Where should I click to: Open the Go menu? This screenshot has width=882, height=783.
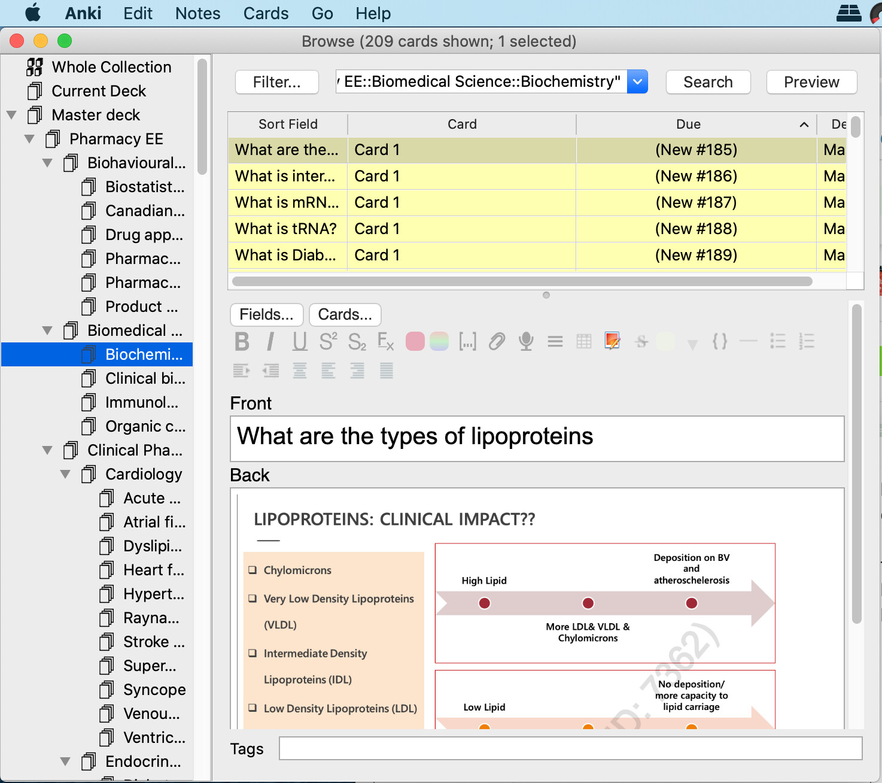click(x=323, y=13)
